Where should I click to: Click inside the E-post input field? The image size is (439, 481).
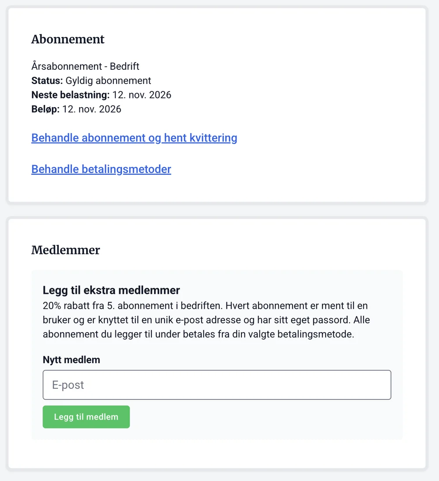pos(217,385)
